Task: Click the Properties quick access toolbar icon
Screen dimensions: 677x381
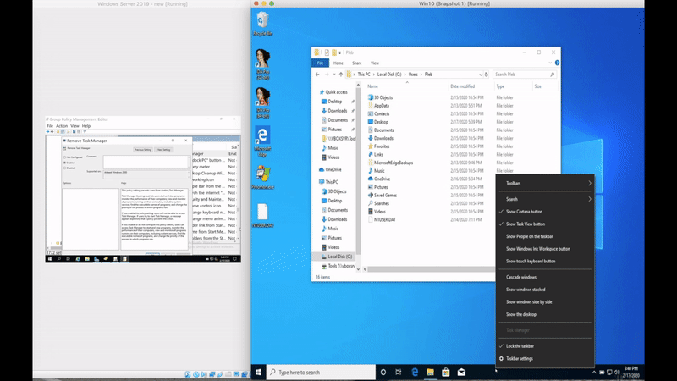Action: coord(327,52)
